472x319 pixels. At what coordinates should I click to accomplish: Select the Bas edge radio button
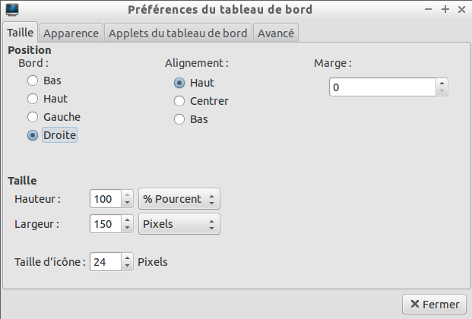(33, 80)
